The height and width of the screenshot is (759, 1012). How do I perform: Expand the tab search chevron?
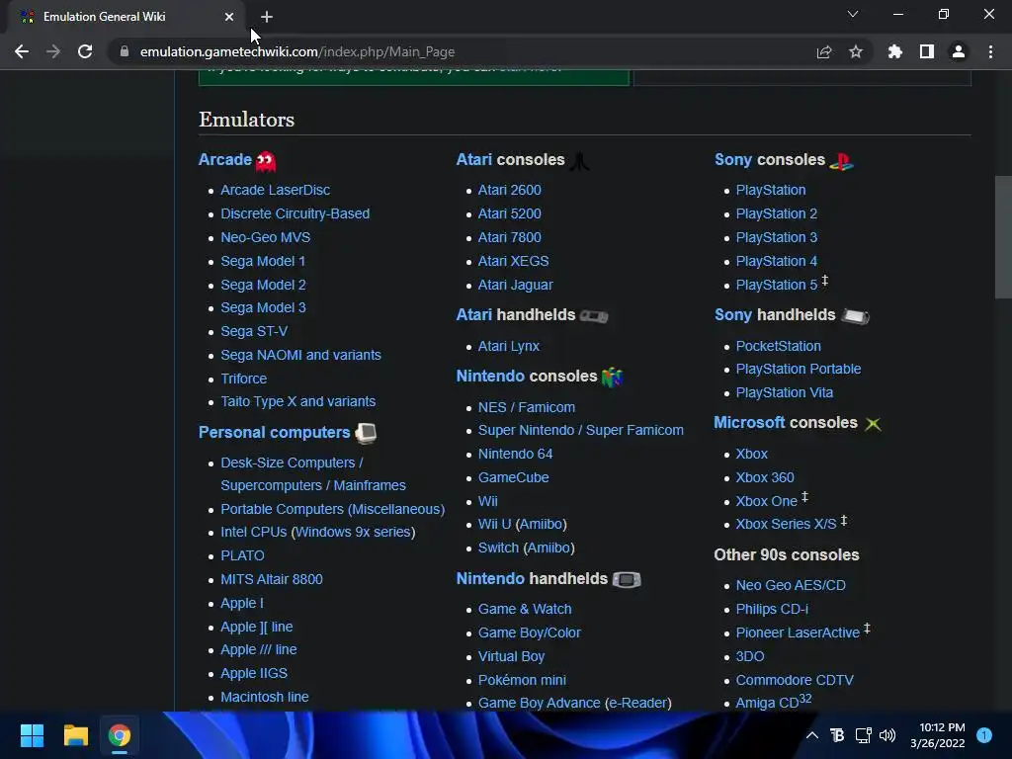pos(853,14)
